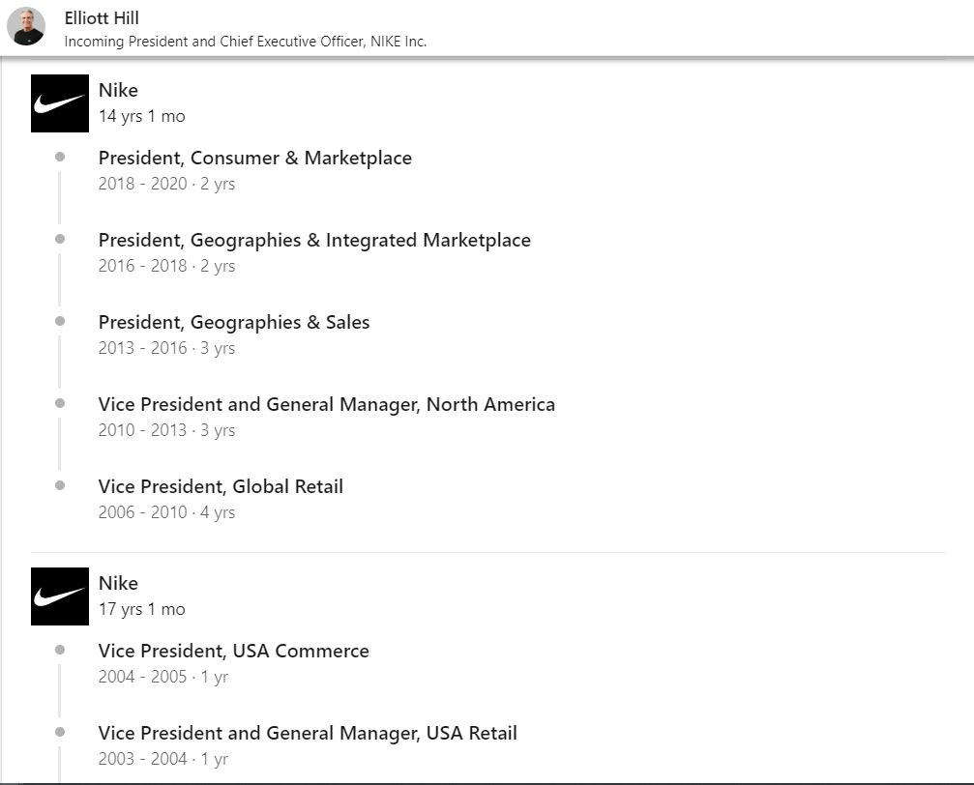Click timeline dot beside Vice President, Global Retail
The image size is (974, 785).
[x=60, y=485]
